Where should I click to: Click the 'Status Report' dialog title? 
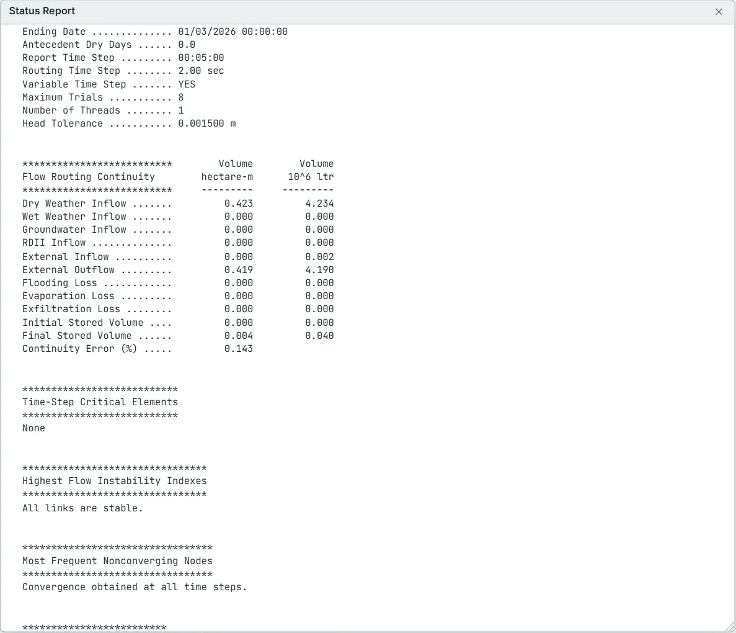pyautogui.click(x=42, y=11)
